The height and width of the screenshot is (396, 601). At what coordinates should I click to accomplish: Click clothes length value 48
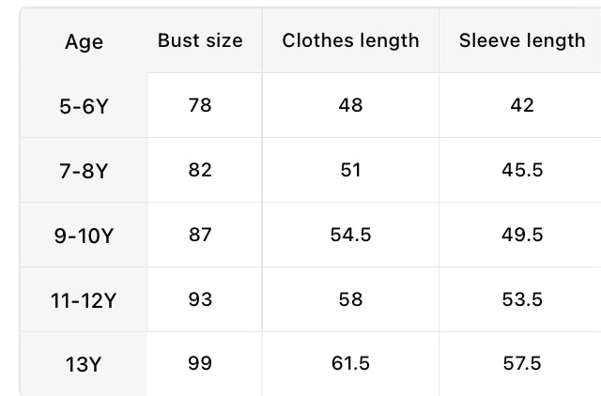[350, 105]
